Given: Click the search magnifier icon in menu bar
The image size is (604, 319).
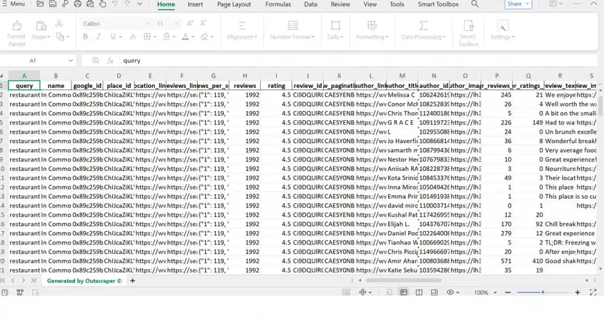Looking at the screenshot, I should coord(475,4).
